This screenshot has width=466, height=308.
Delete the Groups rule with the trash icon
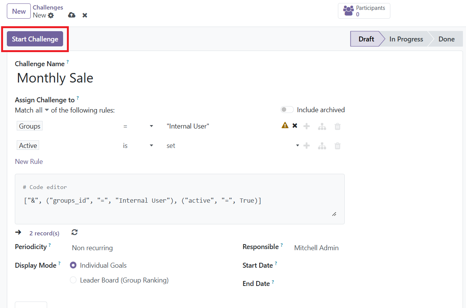(x=337, y=126)
